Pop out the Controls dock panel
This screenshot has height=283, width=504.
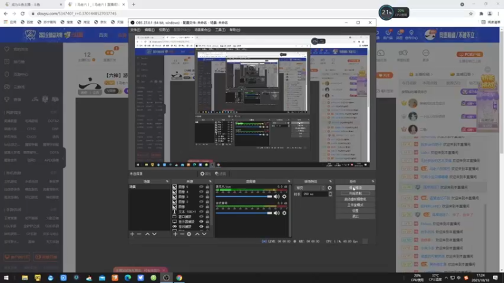tap(373, 181)
